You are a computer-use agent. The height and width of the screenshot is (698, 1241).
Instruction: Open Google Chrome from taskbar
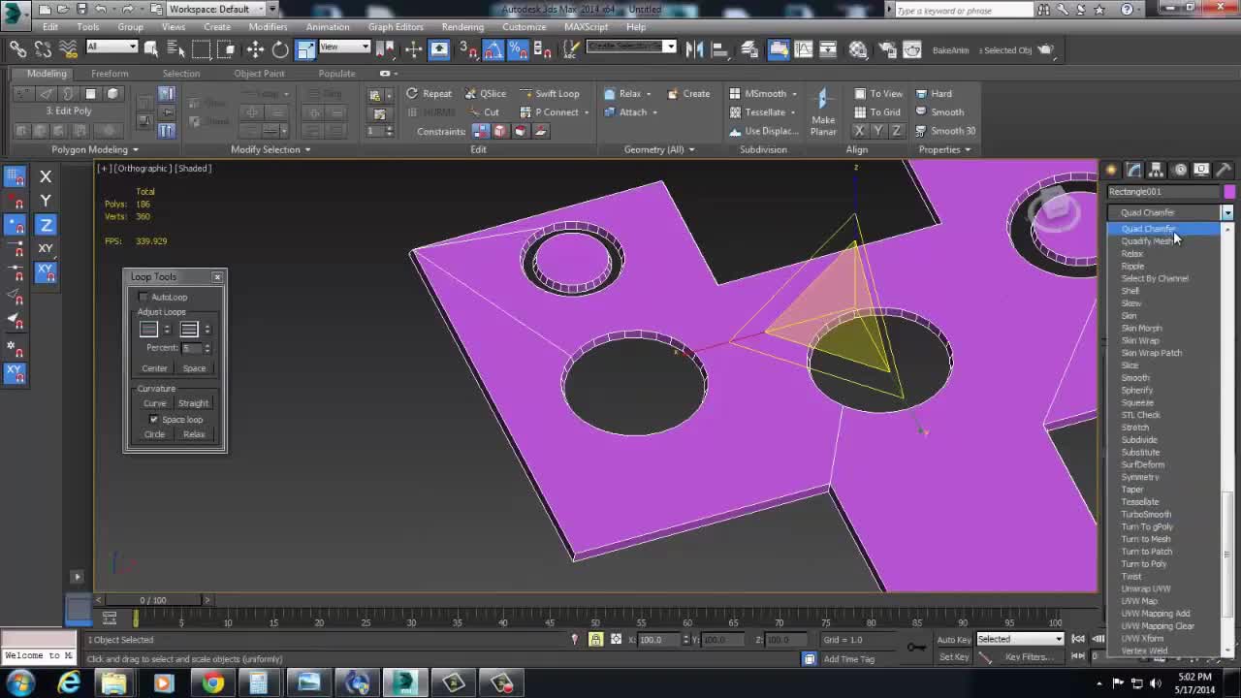(212, 683)
